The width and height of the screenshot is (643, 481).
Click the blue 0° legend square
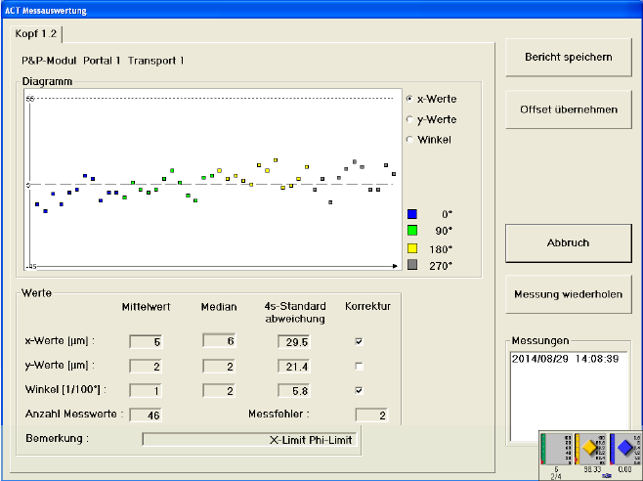click(412, 213)
